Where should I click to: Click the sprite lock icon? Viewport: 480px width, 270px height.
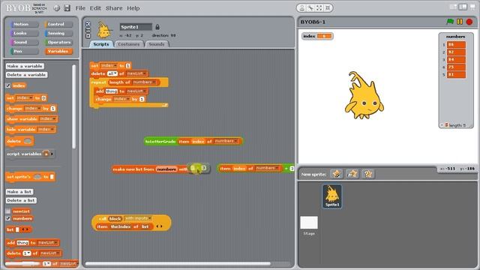point(157,27)
